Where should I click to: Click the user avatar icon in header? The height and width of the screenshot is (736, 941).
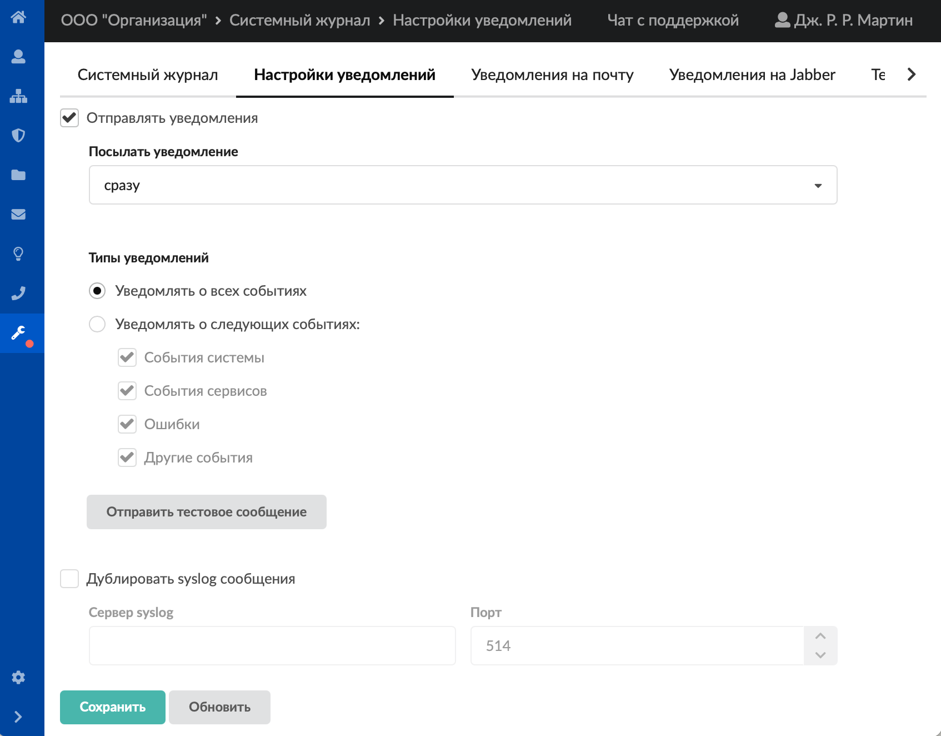pyautogui.click(x=782, y=20)
